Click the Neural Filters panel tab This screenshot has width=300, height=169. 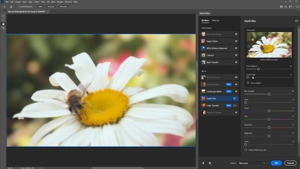[205, 13]
